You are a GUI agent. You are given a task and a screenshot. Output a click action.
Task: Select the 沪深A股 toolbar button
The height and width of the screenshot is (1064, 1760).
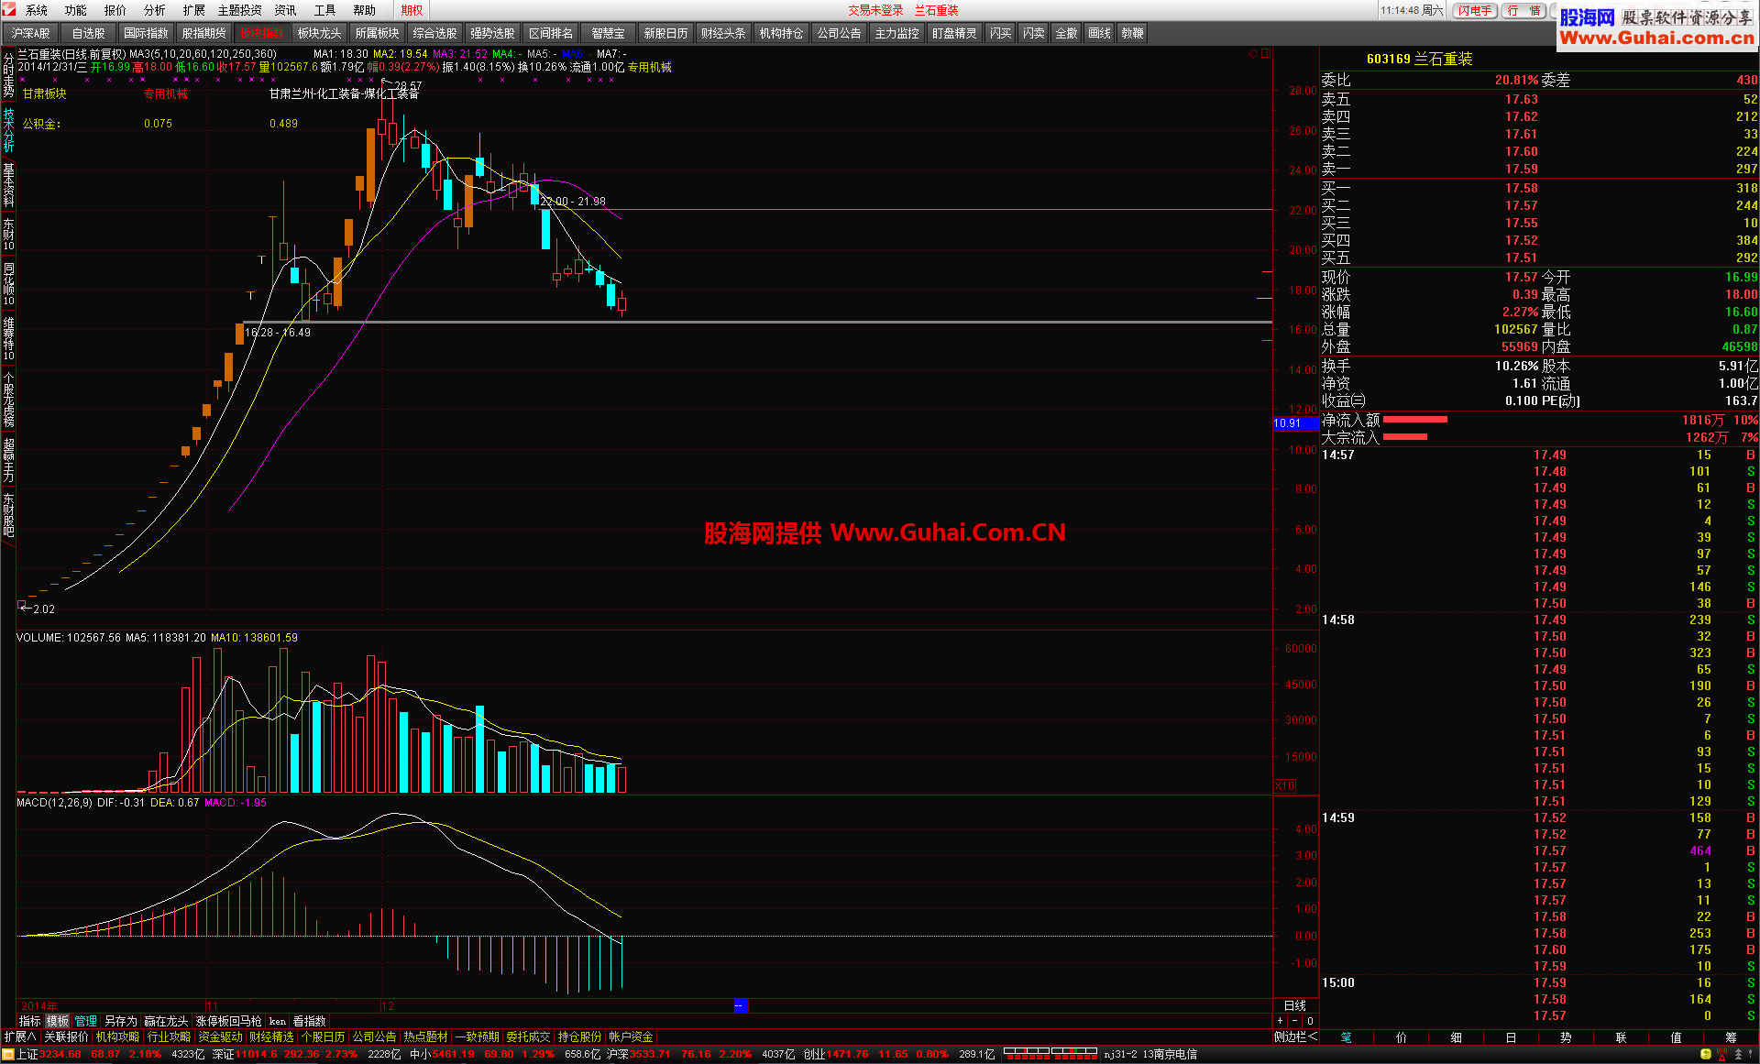31,33
